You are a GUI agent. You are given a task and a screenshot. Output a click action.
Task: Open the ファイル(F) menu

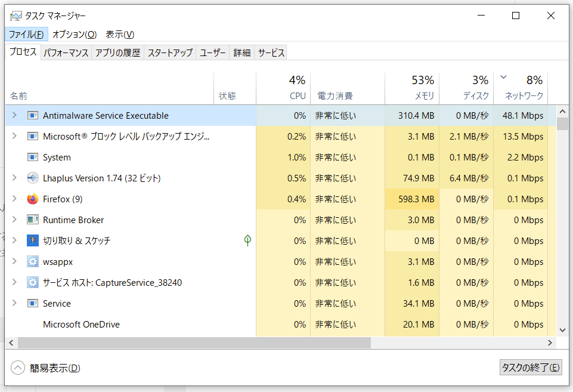pyautogui.click(x=26, y=35)
